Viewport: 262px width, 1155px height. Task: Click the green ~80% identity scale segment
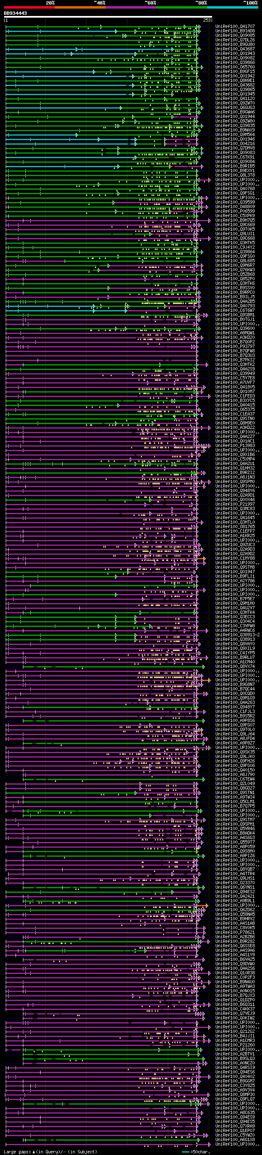pos(182,8)
